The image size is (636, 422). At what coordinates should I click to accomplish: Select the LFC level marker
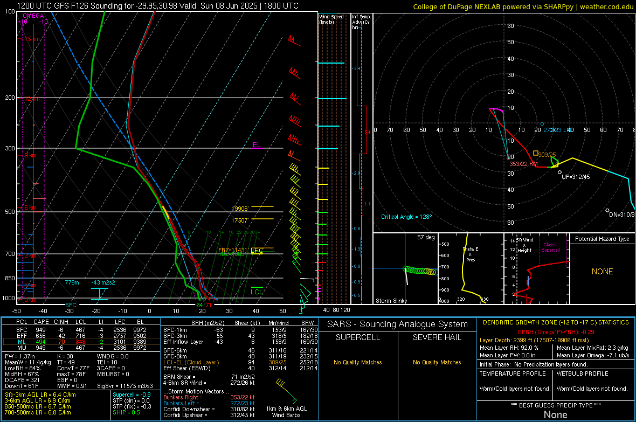pyautogui.click(x=257, y=251)
